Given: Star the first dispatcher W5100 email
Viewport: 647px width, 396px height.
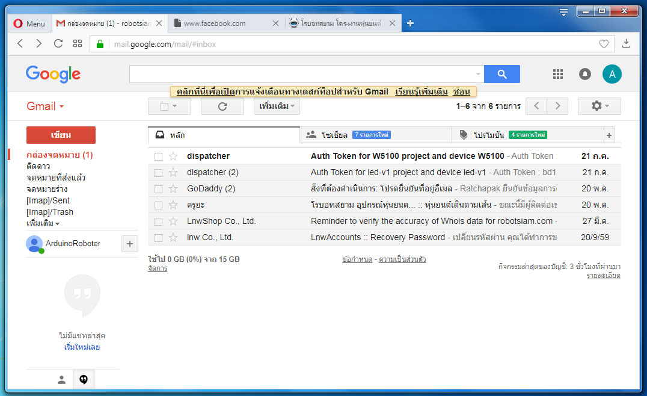Looking at the screenshot, I should tap(173, 156).
